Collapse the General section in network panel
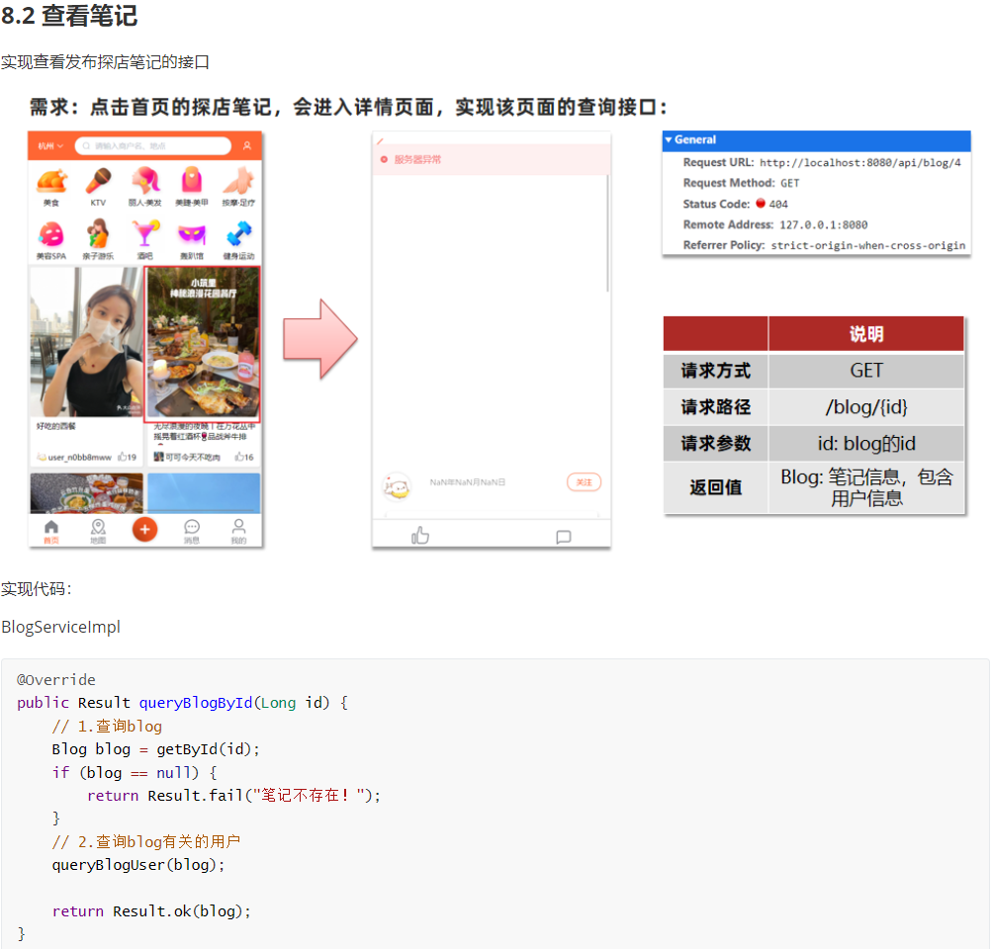 [669, 140]
